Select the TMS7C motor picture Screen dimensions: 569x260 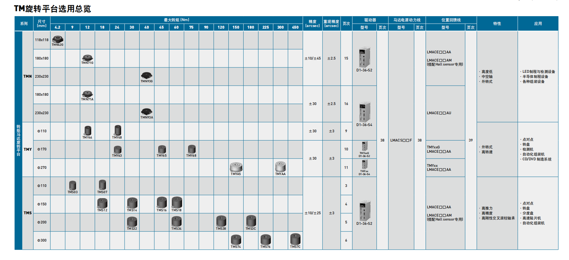tap(295, 239)
